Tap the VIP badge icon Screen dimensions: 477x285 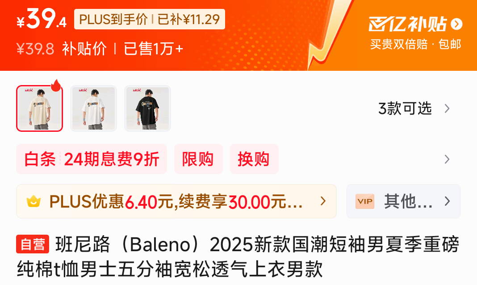tap(365, 201)
